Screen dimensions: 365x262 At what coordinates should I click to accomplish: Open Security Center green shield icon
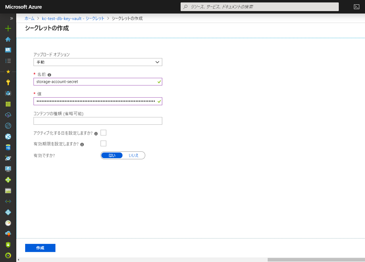[8, 245]
